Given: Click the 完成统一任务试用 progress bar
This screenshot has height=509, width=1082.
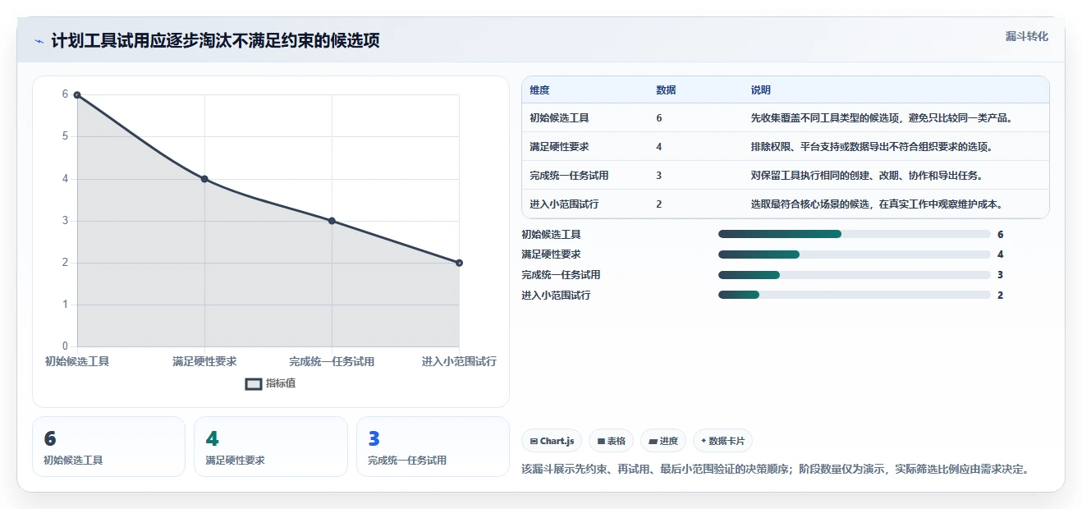Looking at the screenshot, I should click(x=855, y=275).
